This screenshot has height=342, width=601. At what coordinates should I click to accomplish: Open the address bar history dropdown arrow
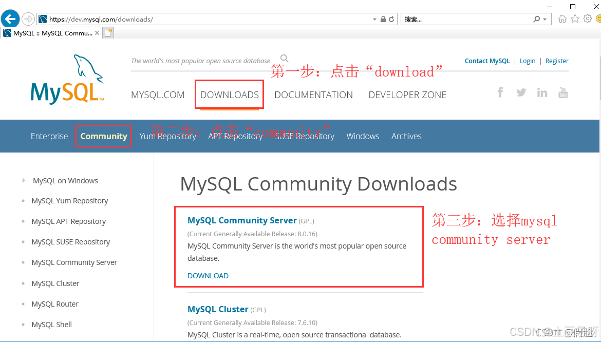pos(374,19)
